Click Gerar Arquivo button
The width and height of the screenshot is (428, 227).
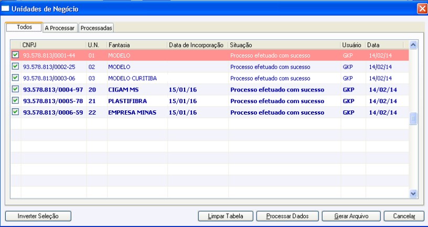pyautogui.click(x=351, y=216)
